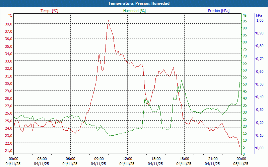This screenshot has height=167, width=268.
Task: Select the green Humedad [%] legend label
Action: coord(134,11)
